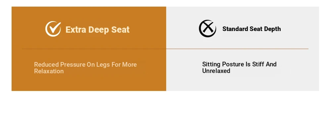Click the divider line beneath Standard Seat Depth
Viewport: 331px width, 135px height.
tap(237, 49)
